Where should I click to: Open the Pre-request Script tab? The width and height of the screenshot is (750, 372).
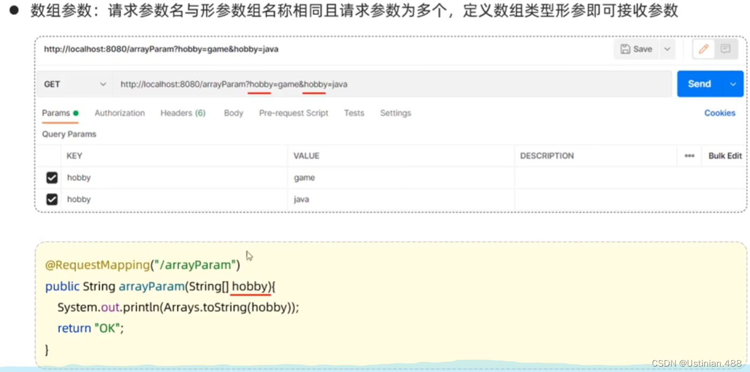pyautogui.click(x=293, y=113)
